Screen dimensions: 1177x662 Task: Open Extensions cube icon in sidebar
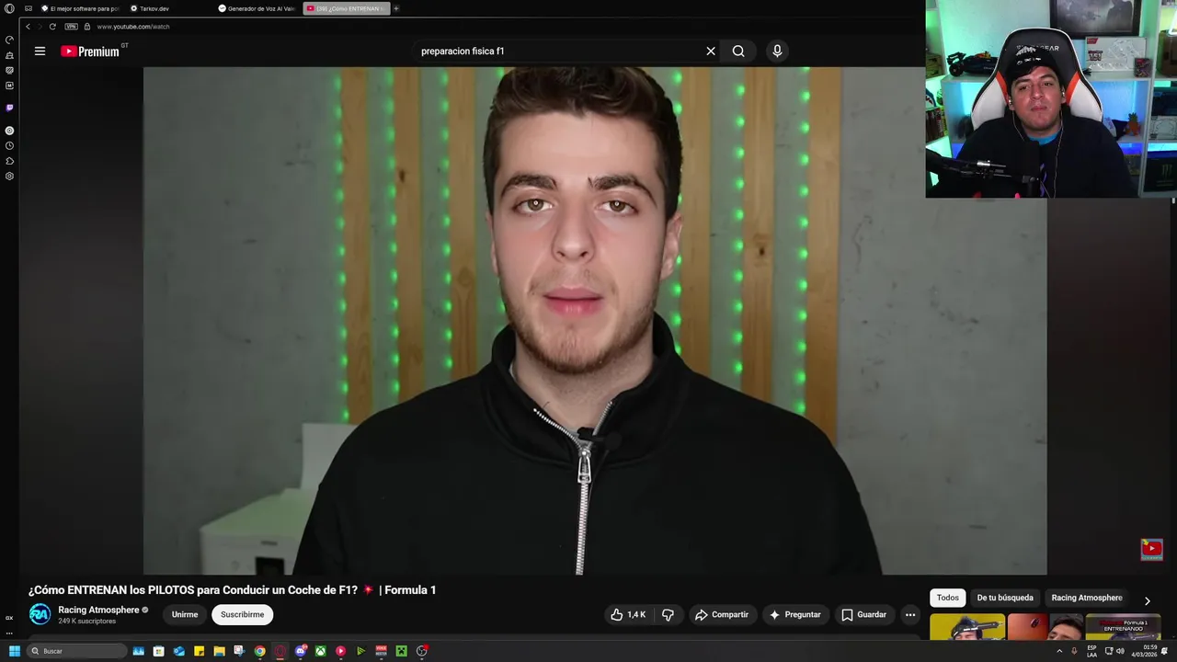pyautogui.click(x=9, y=161)
